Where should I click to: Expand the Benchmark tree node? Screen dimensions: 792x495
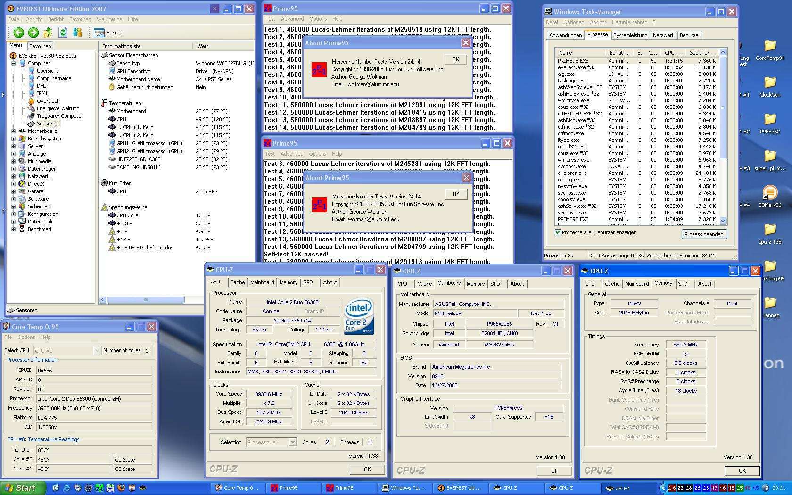point(14,229)
